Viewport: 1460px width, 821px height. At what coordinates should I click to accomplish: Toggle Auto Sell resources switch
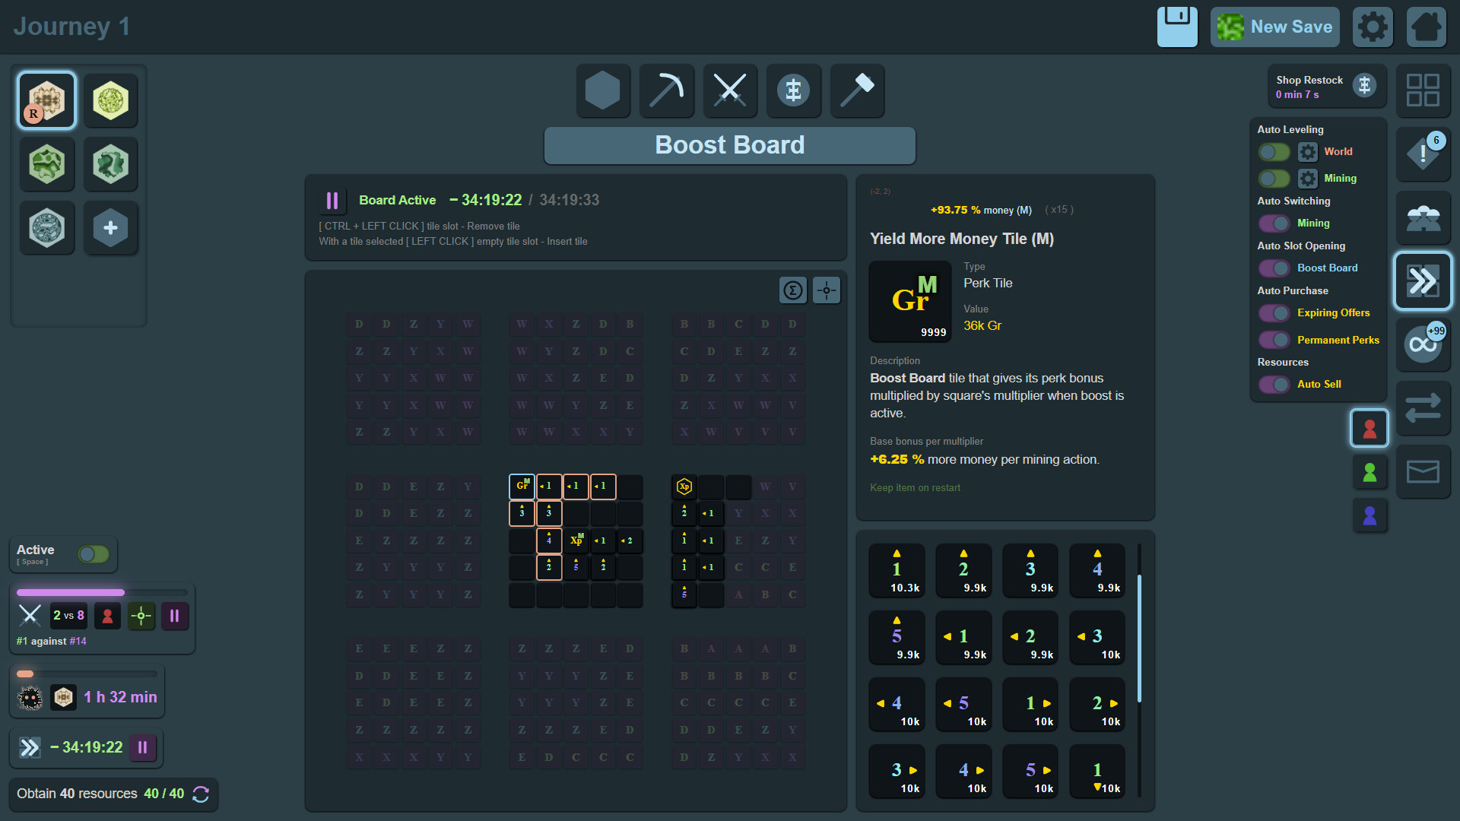[x=1274, y=385]
